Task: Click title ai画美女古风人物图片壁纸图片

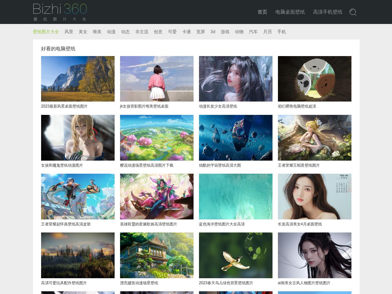Action: pyautogui.click(x=304, y=283)
